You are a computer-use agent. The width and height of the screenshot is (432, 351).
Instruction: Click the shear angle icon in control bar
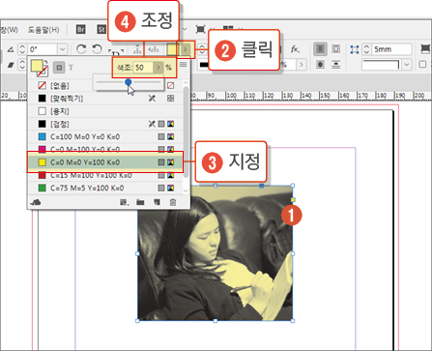pyautogui.click(x=11, y=65)
